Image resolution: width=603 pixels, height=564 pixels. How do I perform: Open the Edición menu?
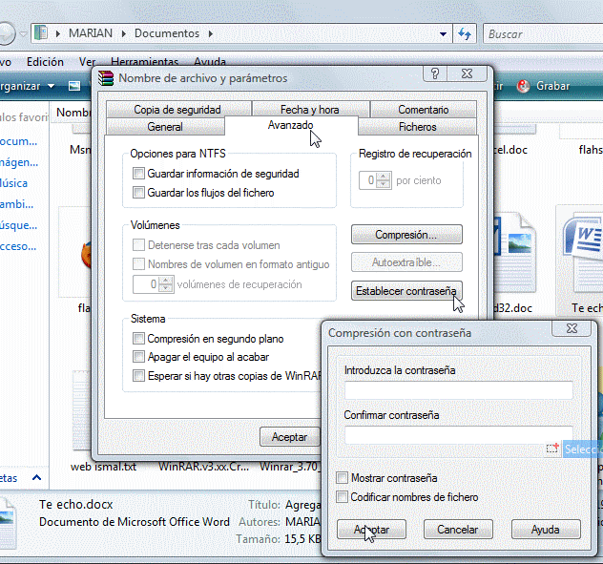click(x=45, y=62)
